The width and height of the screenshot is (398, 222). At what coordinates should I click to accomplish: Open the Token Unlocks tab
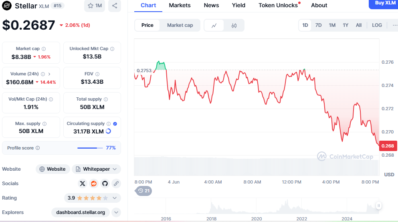[278, 5]
